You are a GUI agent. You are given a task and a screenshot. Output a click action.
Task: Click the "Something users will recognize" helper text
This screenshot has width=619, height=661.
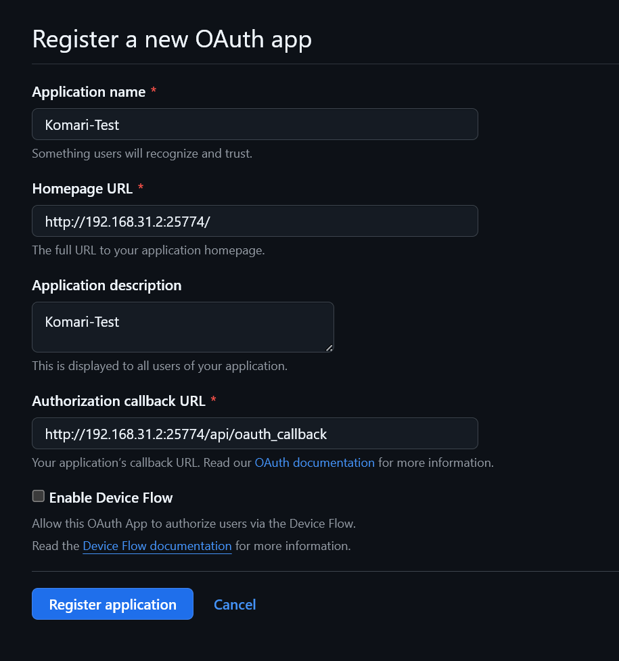[x=142, y=154]
